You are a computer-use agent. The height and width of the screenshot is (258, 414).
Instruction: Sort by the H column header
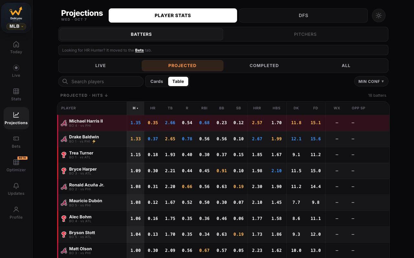pos(136,108)
